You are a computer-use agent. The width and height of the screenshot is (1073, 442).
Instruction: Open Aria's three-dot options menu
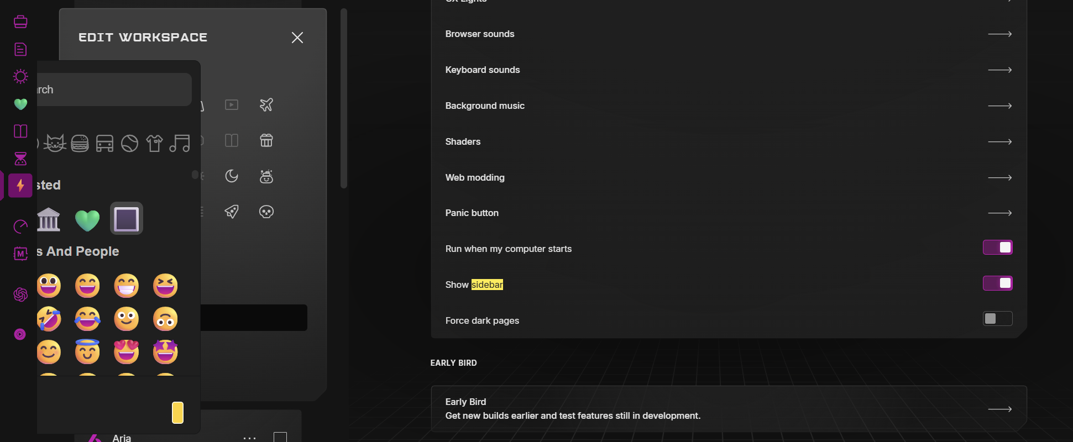coord(249,438)
